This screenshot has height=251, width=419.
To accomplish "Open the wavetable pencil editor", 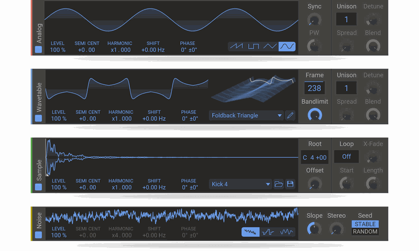I will pos(291,115).
